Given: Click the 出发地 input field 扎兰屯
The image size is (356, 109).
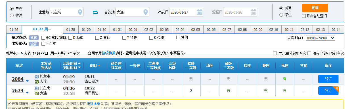Looking at the screenshot, I should tap(66, 12).
